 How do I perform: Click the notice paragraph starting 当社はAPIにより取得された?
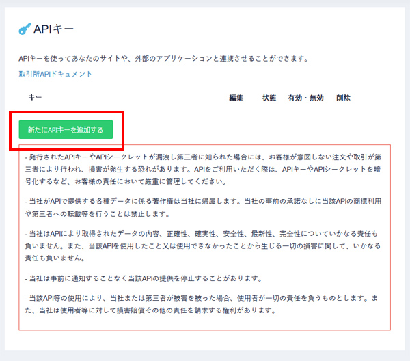tap(203, 245)
